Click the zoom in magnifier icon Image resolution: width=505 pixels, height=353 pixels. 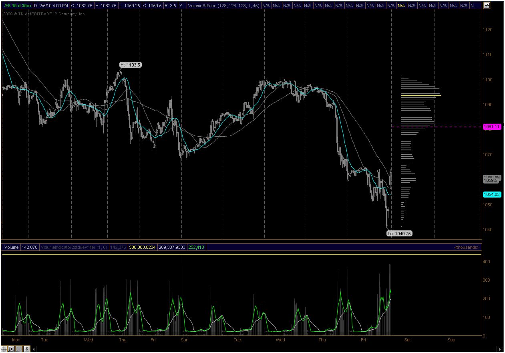tap(11, 349)
